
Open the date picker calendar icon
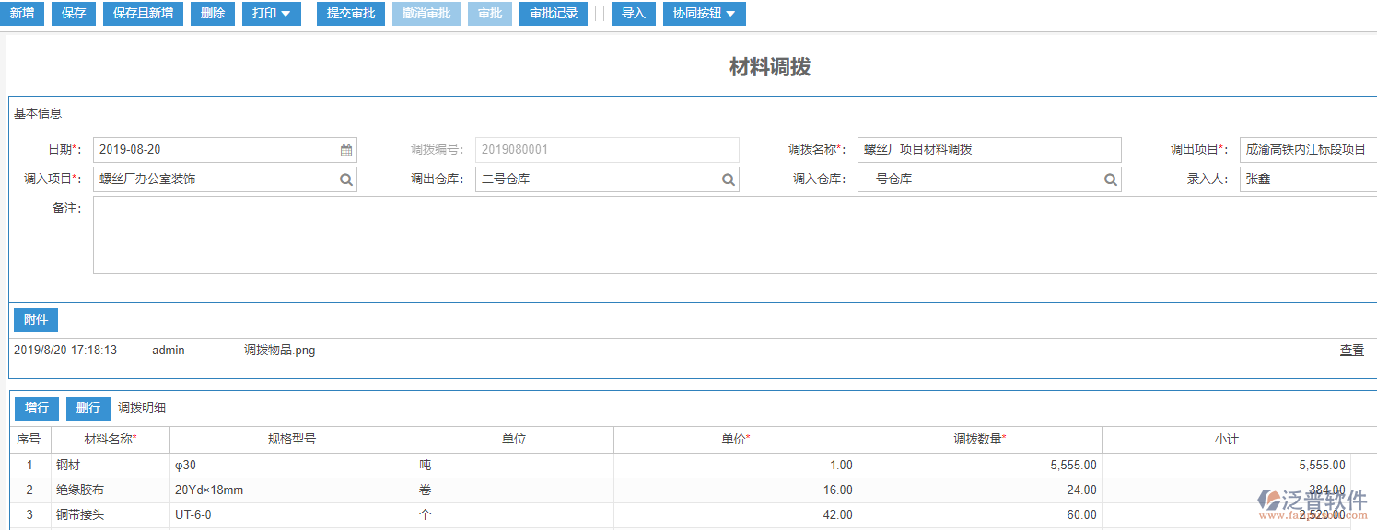pos(345,149)
